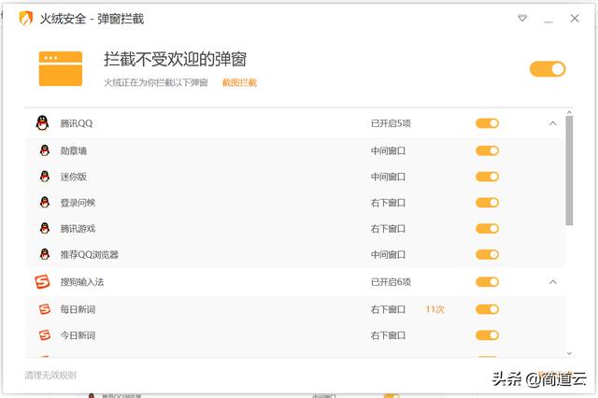
Task: Click the penguin icon beside 迷你版
Action: coord(45,177)
